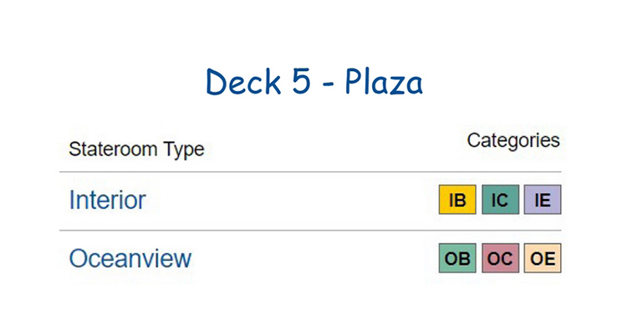Open the Interior stateroom type link
627x325 pixels.
pyautogui.click(x=107, y=200)
